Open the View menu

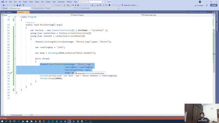coord(15,2)
